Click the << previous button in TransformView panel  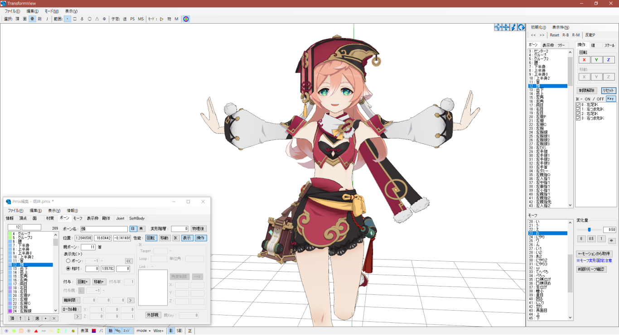pyautogui.click(x=533, y=35)
